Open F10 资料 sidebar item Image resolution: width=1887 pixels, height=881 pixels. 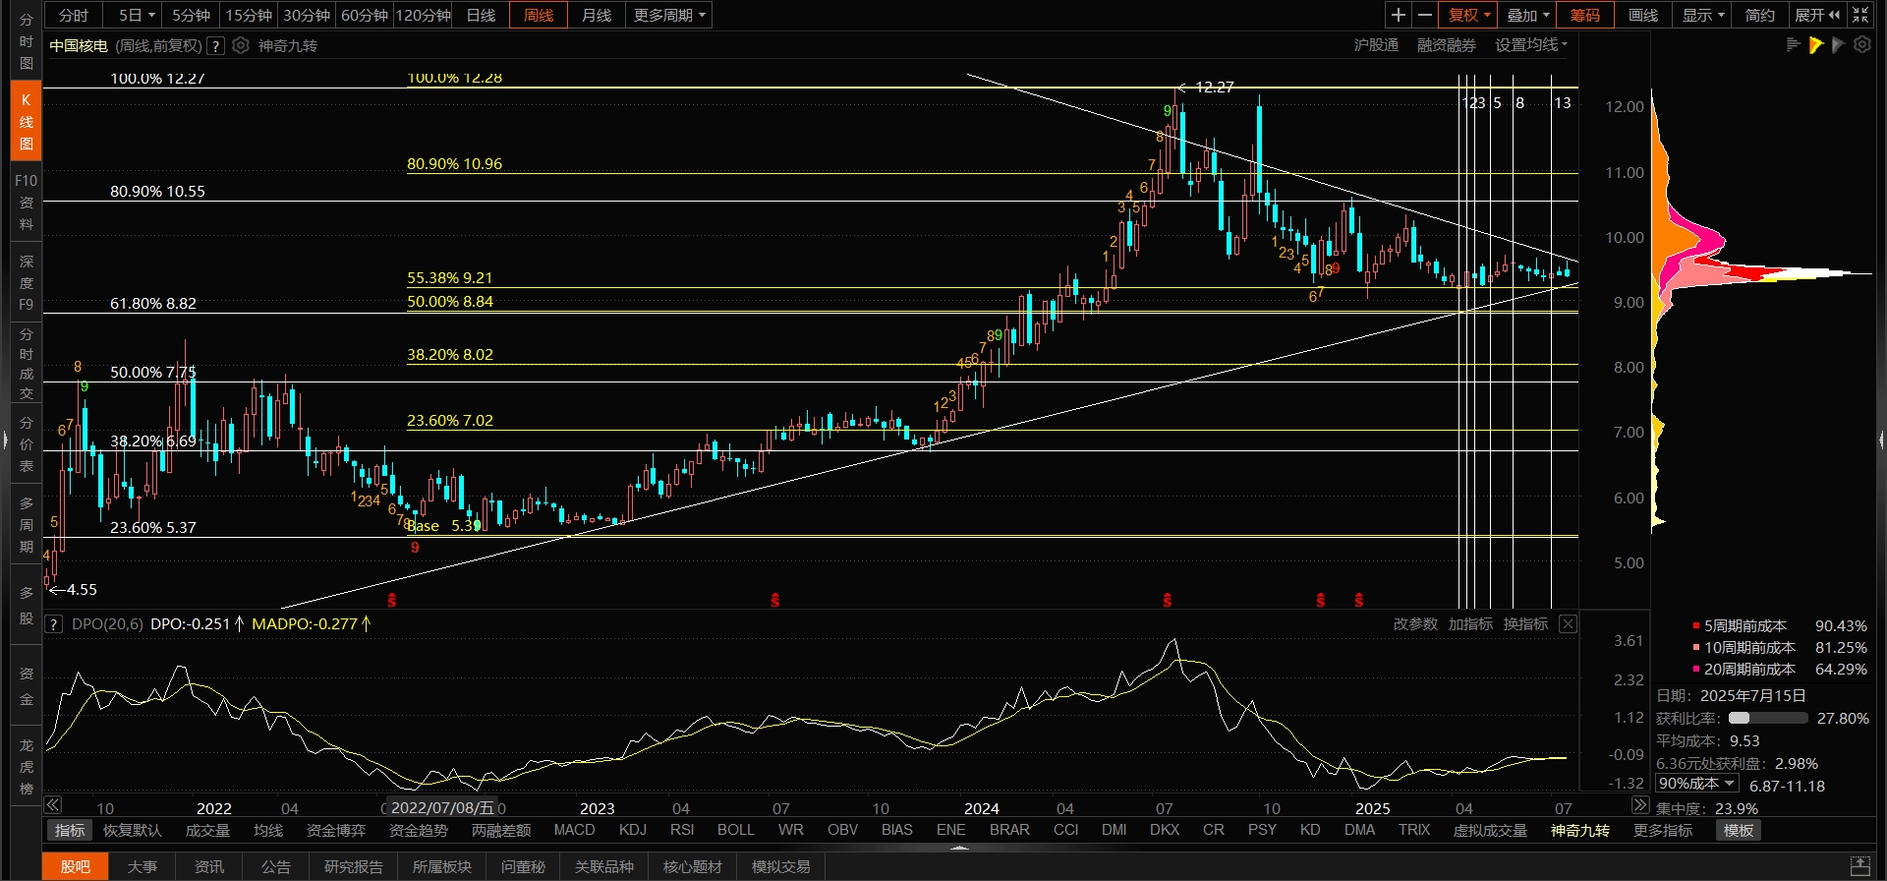[x=27, y=203]
